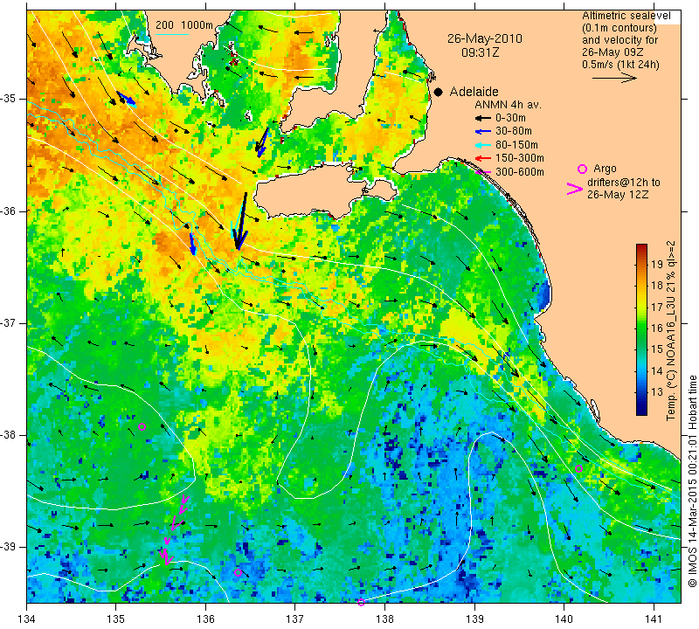699x629 pixels.
Task: Click the colorbar tick label 15
Action: pyautogui.click(x=657, y=349)
